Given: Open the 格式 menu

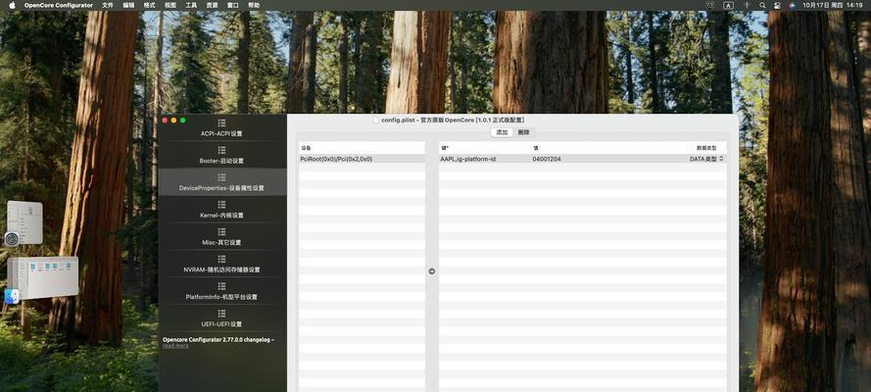Looking at the screenshot, I should 150,5.
